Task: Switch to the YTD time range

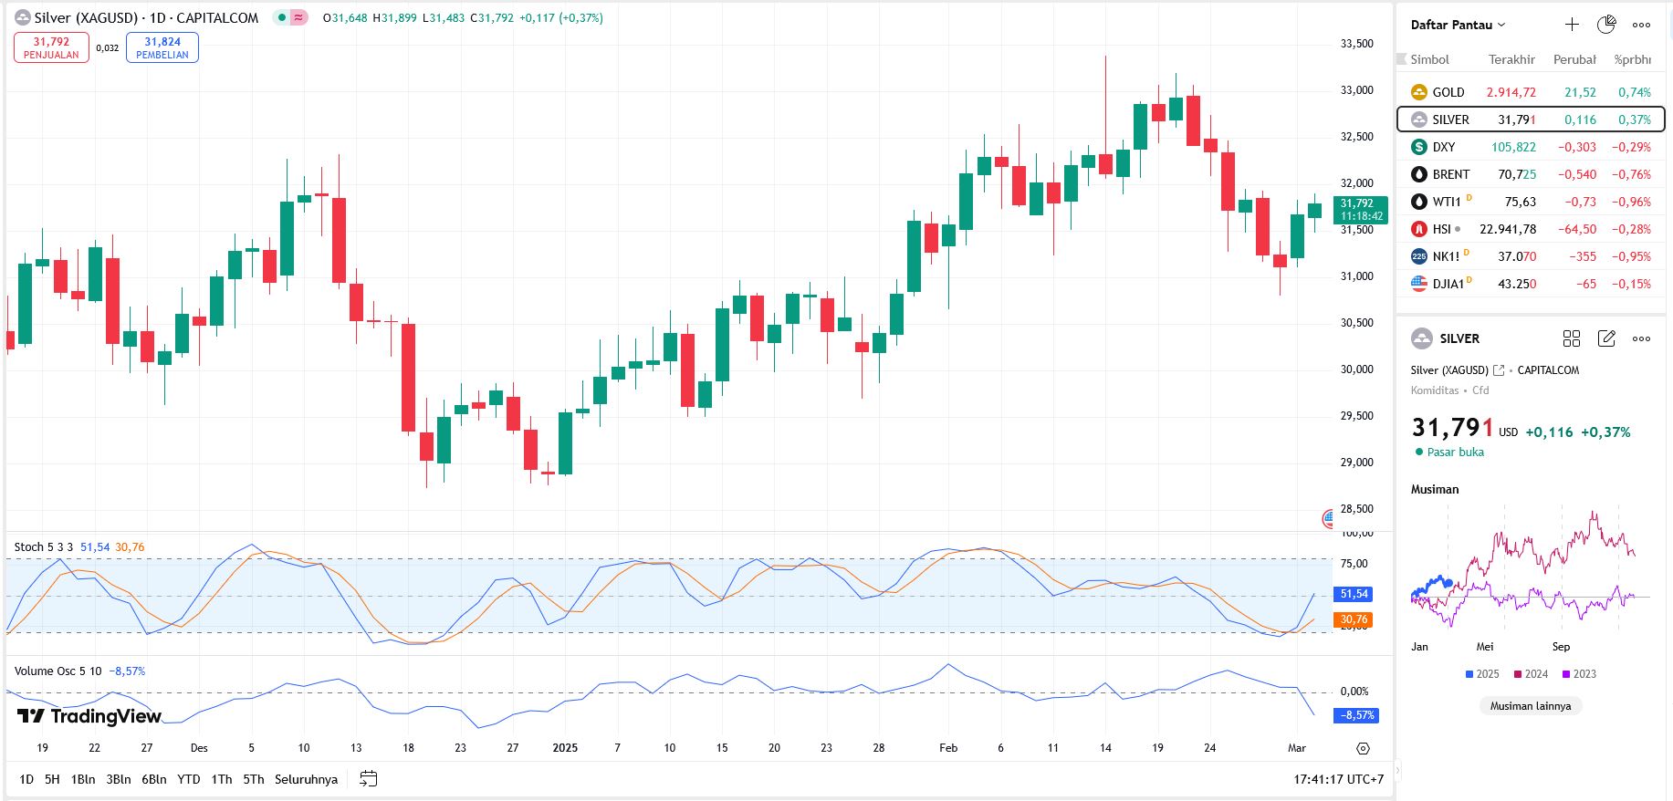Action: (188, 779)
